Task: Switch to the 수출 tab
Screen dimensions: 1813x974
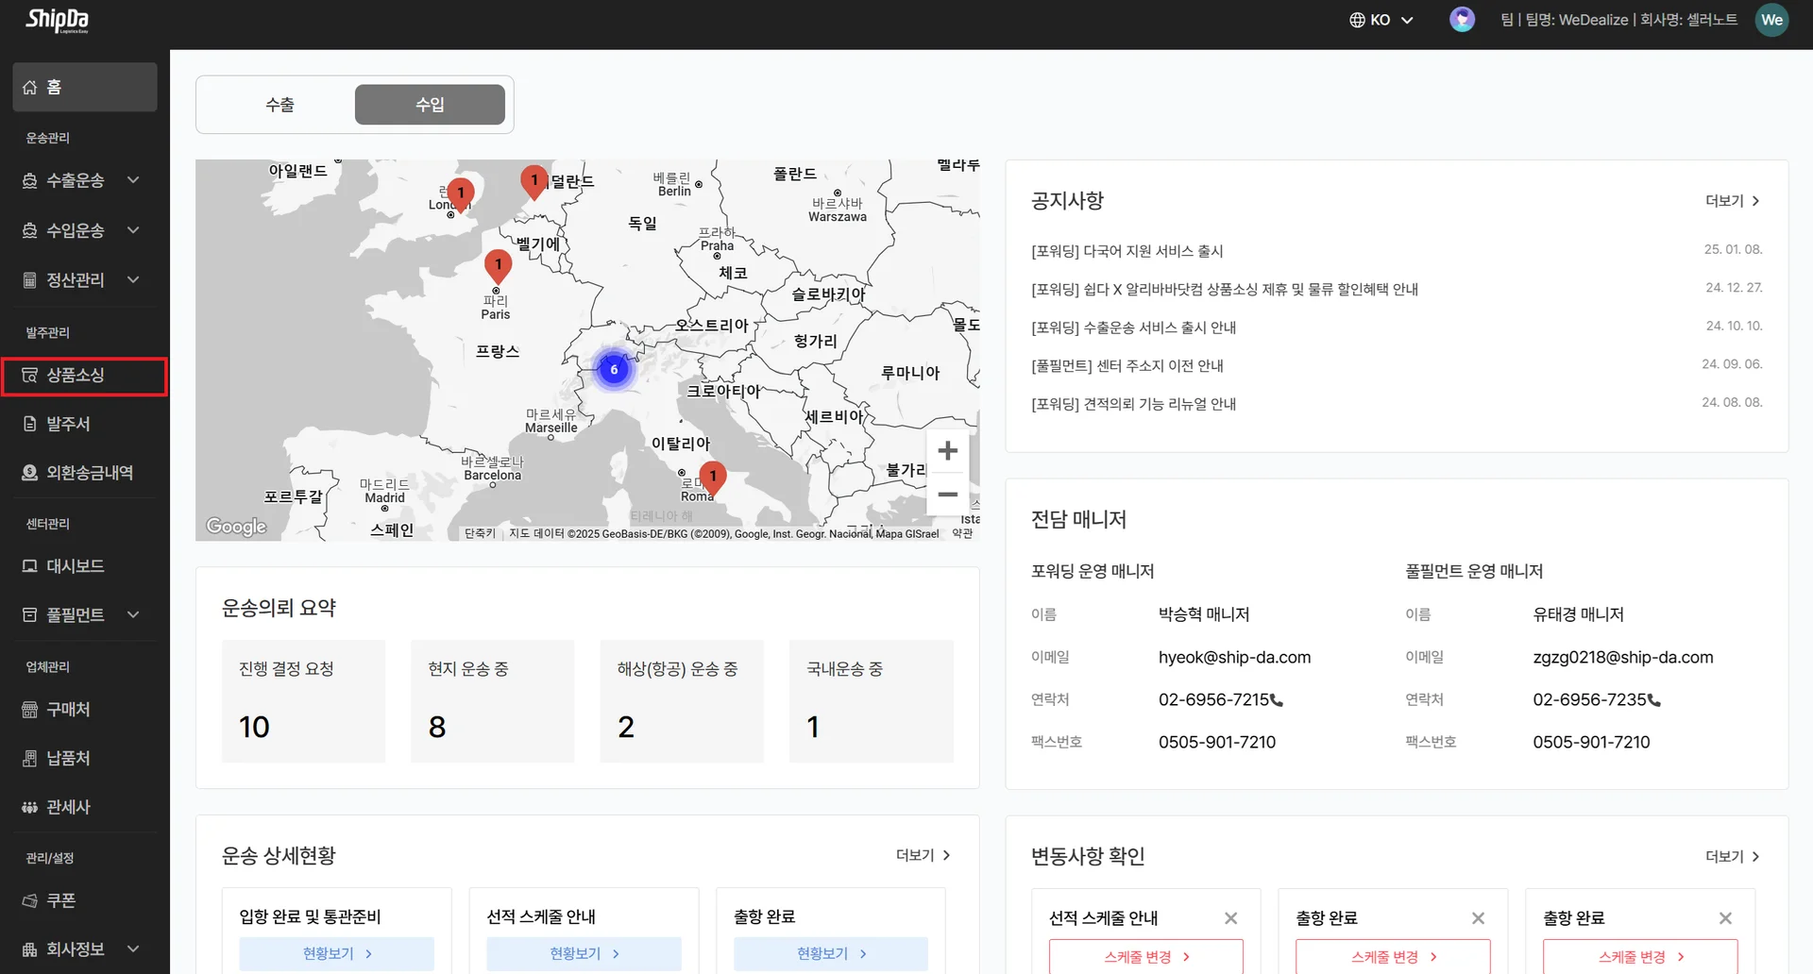Action: tap(280, 104)
